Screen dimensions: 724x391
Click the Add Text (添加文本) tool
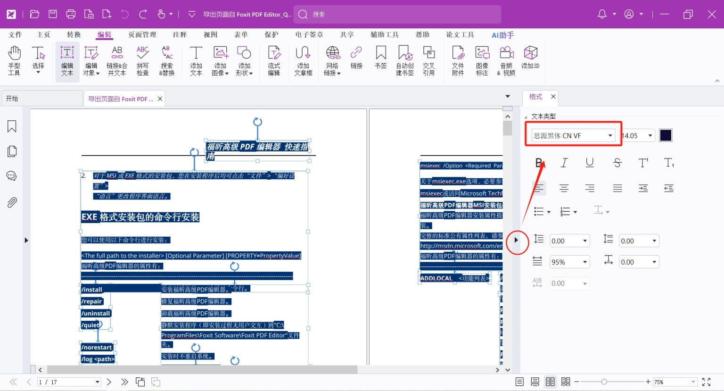click(196, 60)
